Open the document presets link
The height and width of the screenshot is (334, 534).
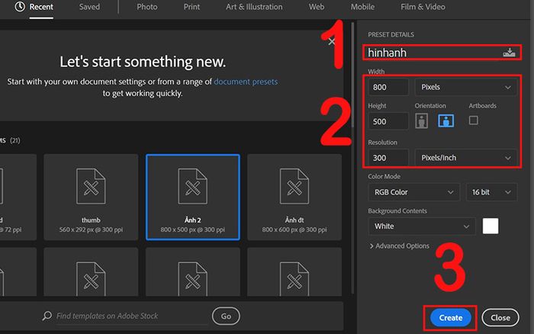point(246,82)
